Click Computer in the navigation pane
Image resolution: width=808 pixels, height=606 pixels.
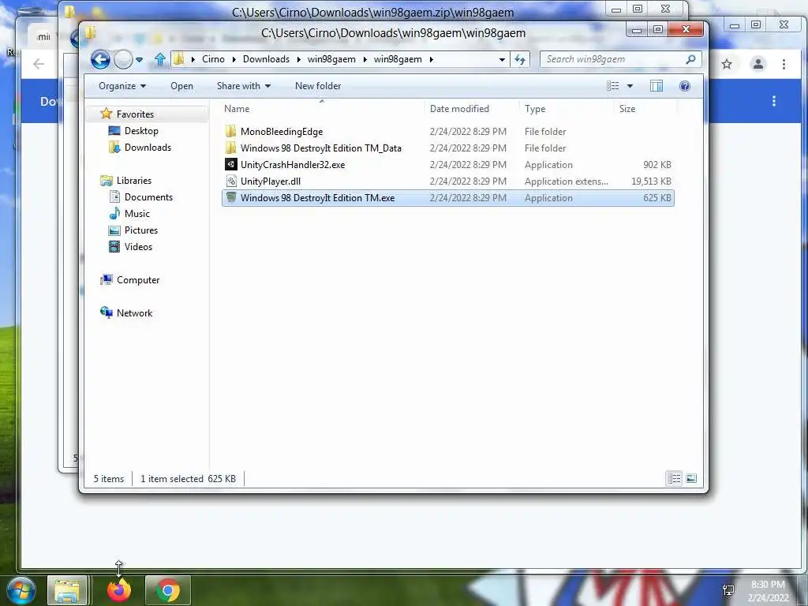pyautogui.click(x=138, y=280)
